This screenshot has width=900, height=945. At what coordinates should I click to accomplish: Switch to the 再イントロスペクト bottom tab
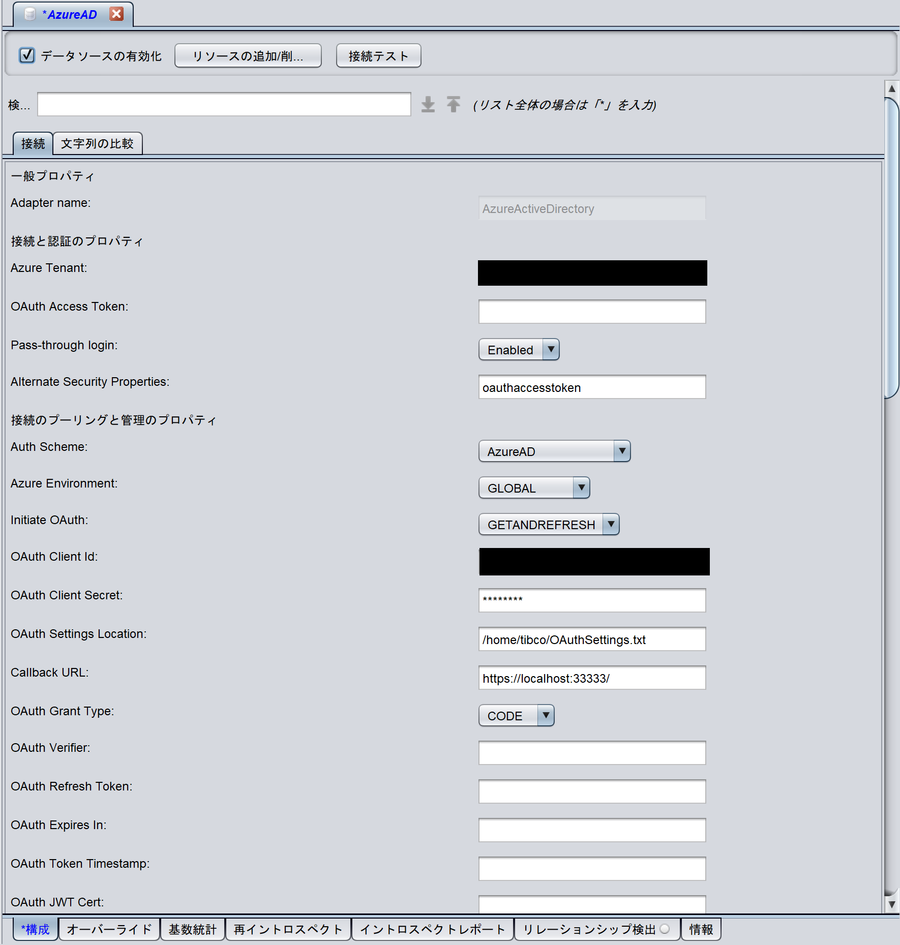coord(288,929)
